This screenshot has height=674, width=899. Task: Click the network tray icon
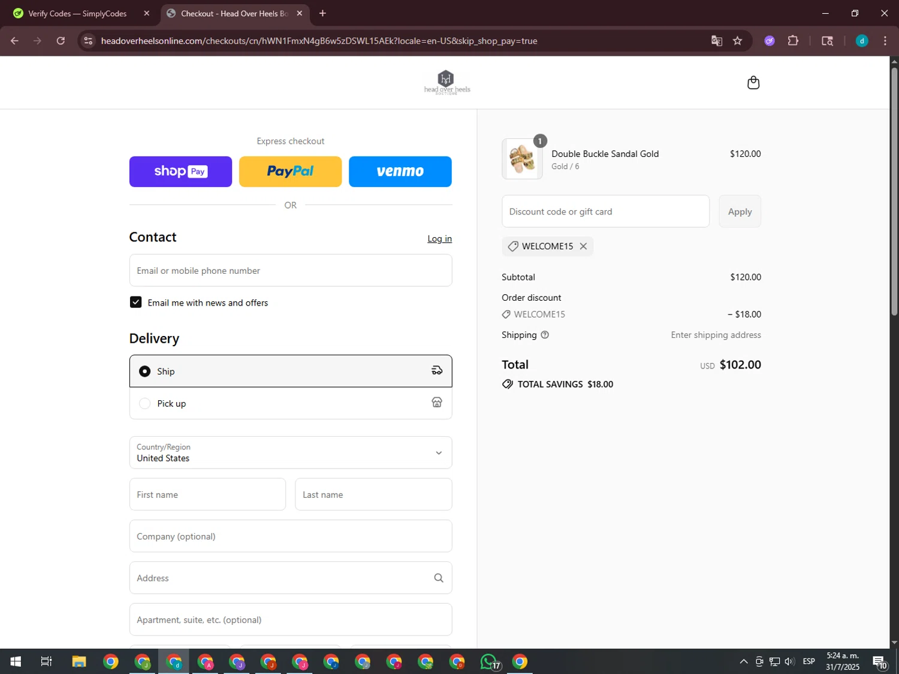click(x=774, y=661)
